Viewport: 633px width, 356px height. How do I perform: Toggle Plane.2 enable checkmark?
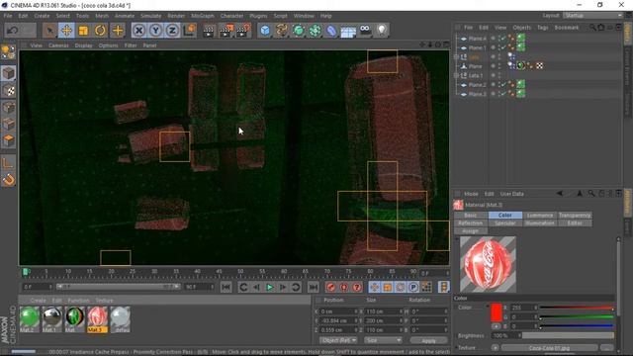[x=502, y=85]
